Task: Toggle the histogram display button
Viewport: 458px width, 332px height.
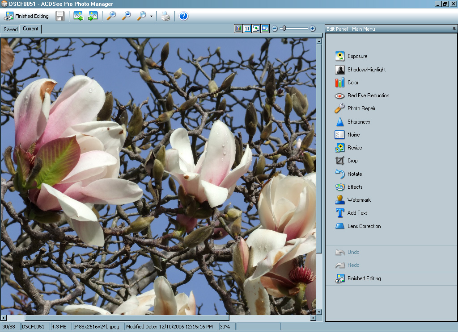Action: [238, 29]
